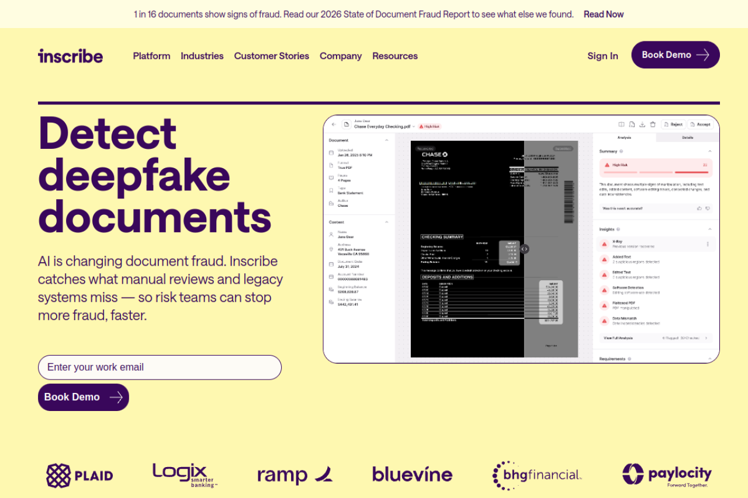Viewport: 748px width, 498px height.
Task: Click the download icon in the viewer toolbar
Action: (x=642, y=124)
